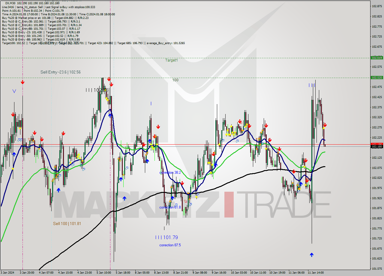Click the '3 Jan 2024' time axis label

tap(7, 273)
